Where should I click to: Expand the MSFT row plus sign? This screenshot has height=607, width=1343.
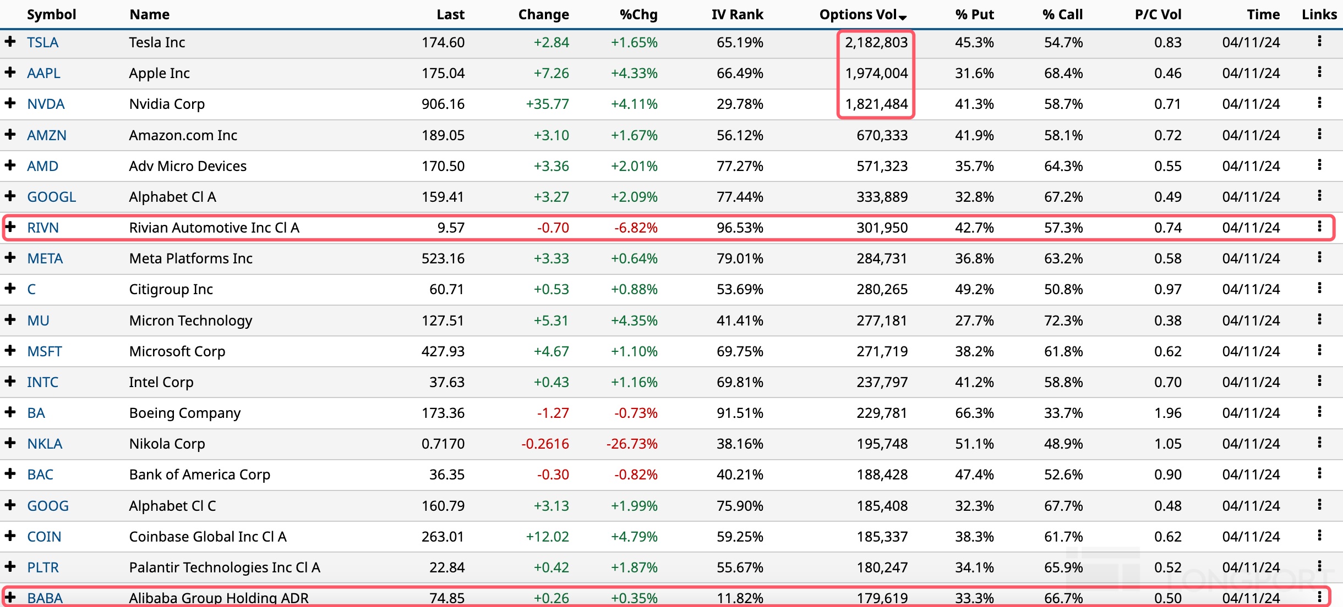[10, 350]
